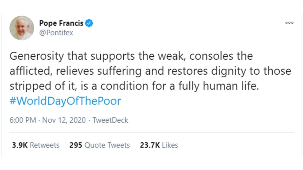This screenshot has height=170, width=303.
Task: Open the three-dot more options menu
Action: (x=289, y=23)
